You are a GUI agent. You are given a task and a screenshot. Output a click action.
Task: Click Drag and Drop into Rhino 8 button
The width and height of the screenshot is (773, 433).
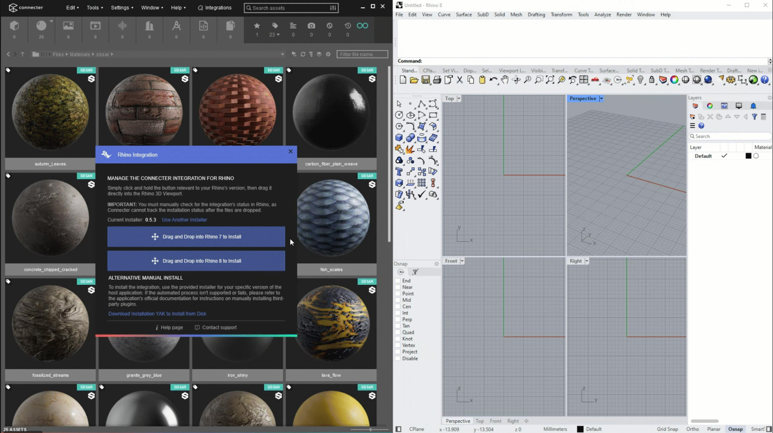pos(196,261)
